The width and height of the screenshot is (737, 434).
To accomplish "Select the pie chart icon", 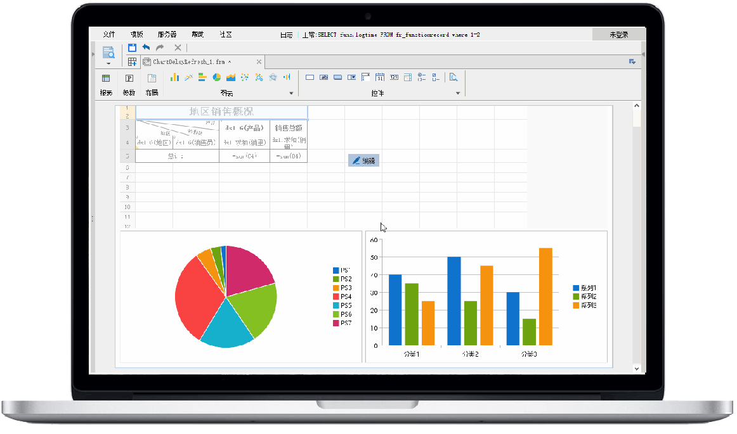I will click(216, 77).
